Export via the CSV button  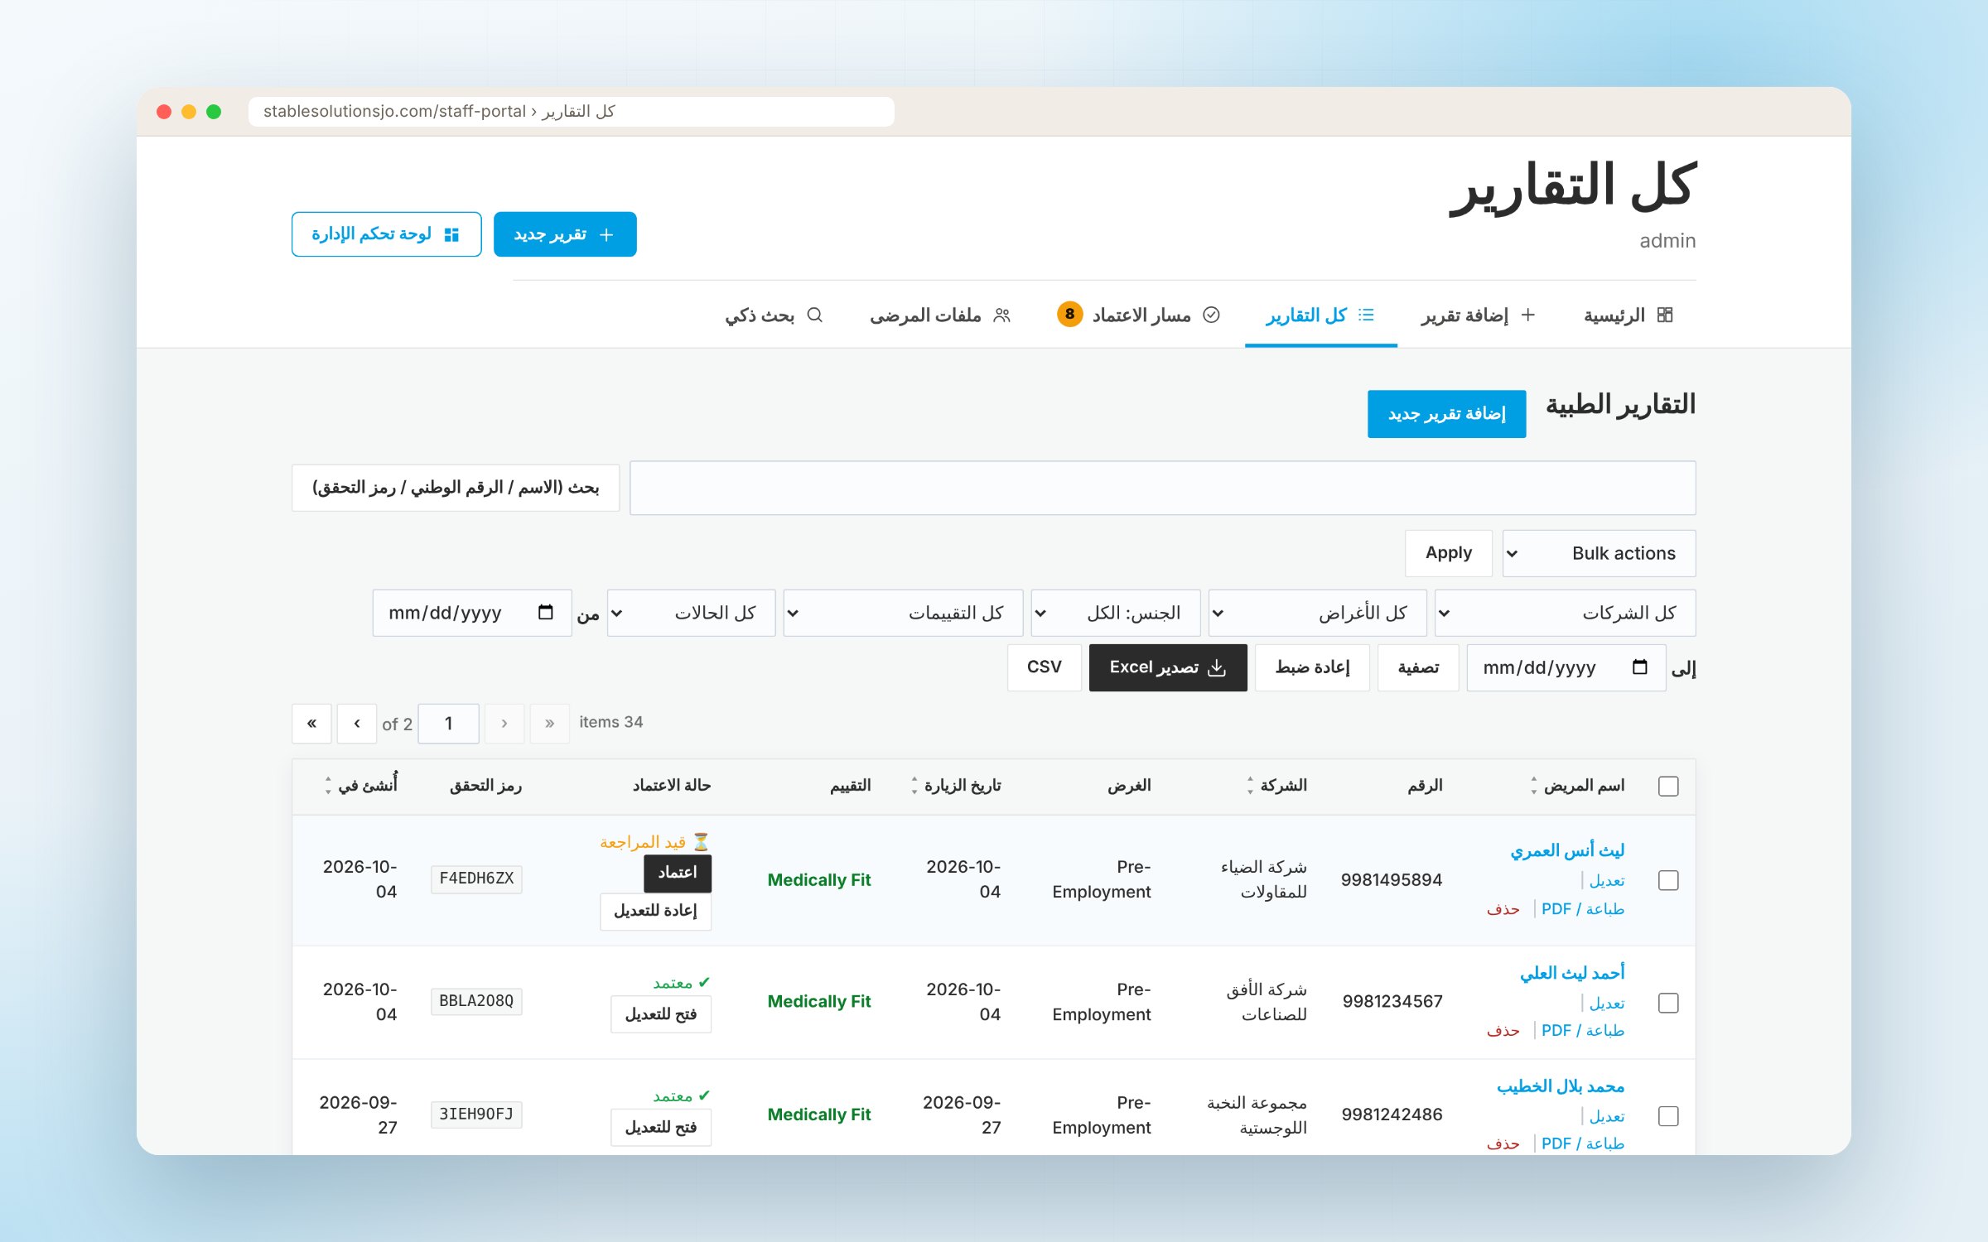(1044, 667)
